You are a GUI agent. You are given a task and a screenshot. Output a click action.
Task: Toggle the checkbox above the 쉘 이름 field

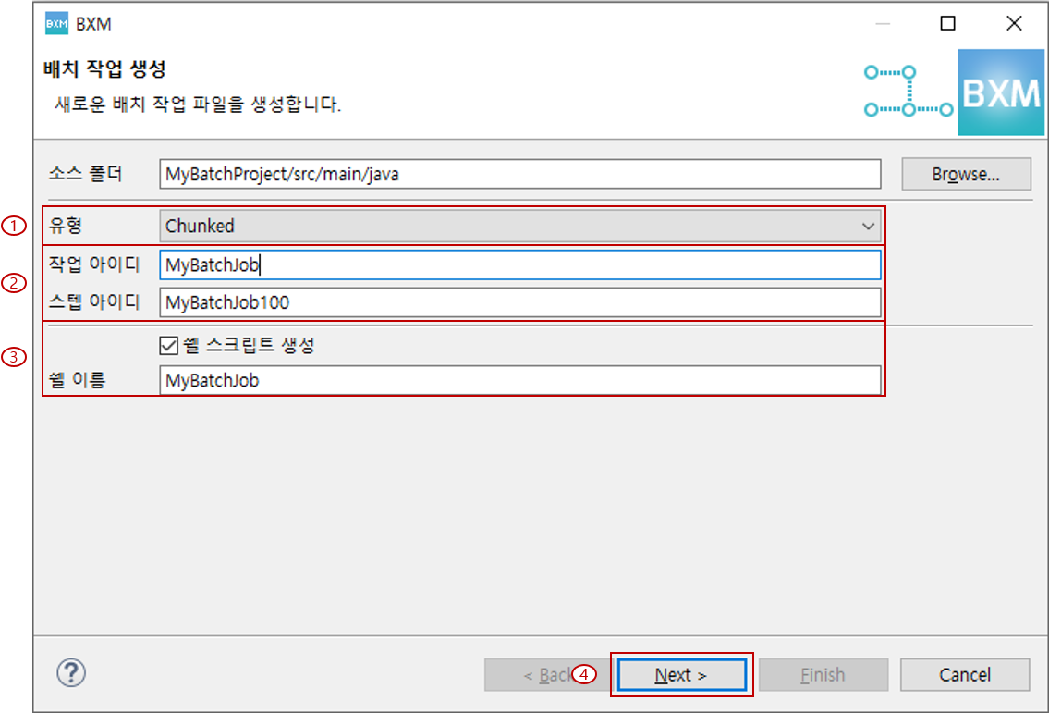[166, 344]
